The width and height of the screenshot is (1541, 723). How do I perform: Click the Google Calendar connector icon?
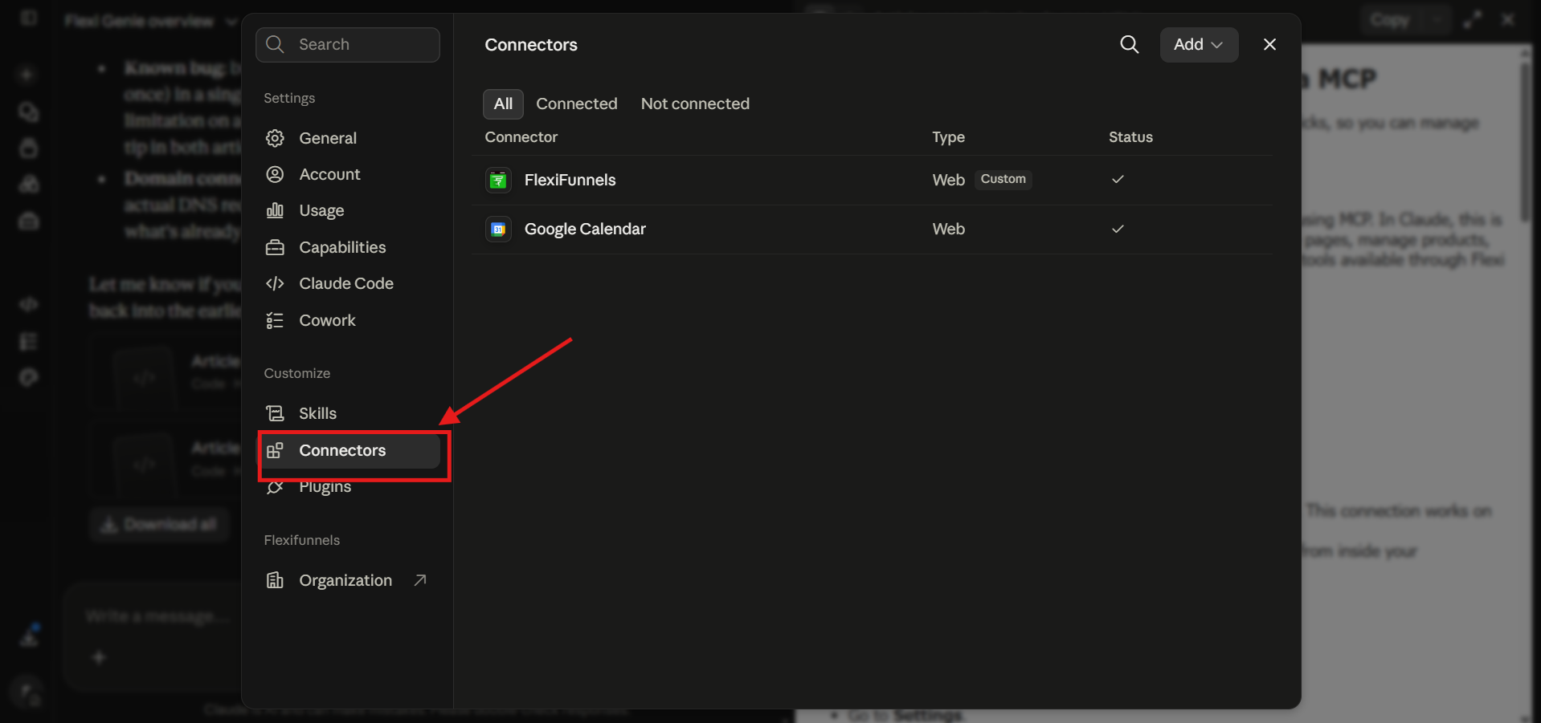click(x=498, y=229)
